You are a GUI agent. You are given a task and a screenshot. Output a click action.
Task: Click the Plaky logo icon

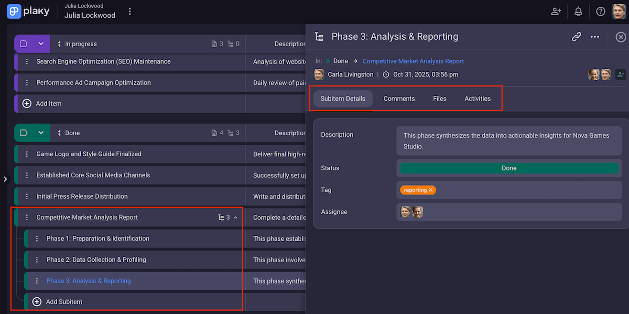(x=14, y=11)
